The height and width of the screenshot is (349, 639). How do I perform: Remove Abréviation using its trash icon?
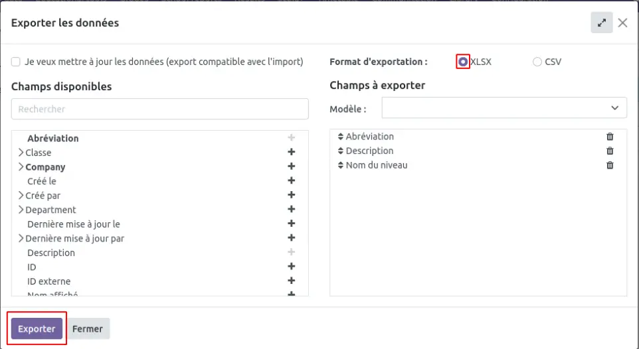point(610,137)
